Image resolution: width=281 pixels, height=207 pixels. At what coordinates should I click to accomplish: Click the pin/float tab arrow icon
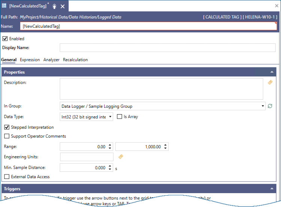click(x=54, y=6)
